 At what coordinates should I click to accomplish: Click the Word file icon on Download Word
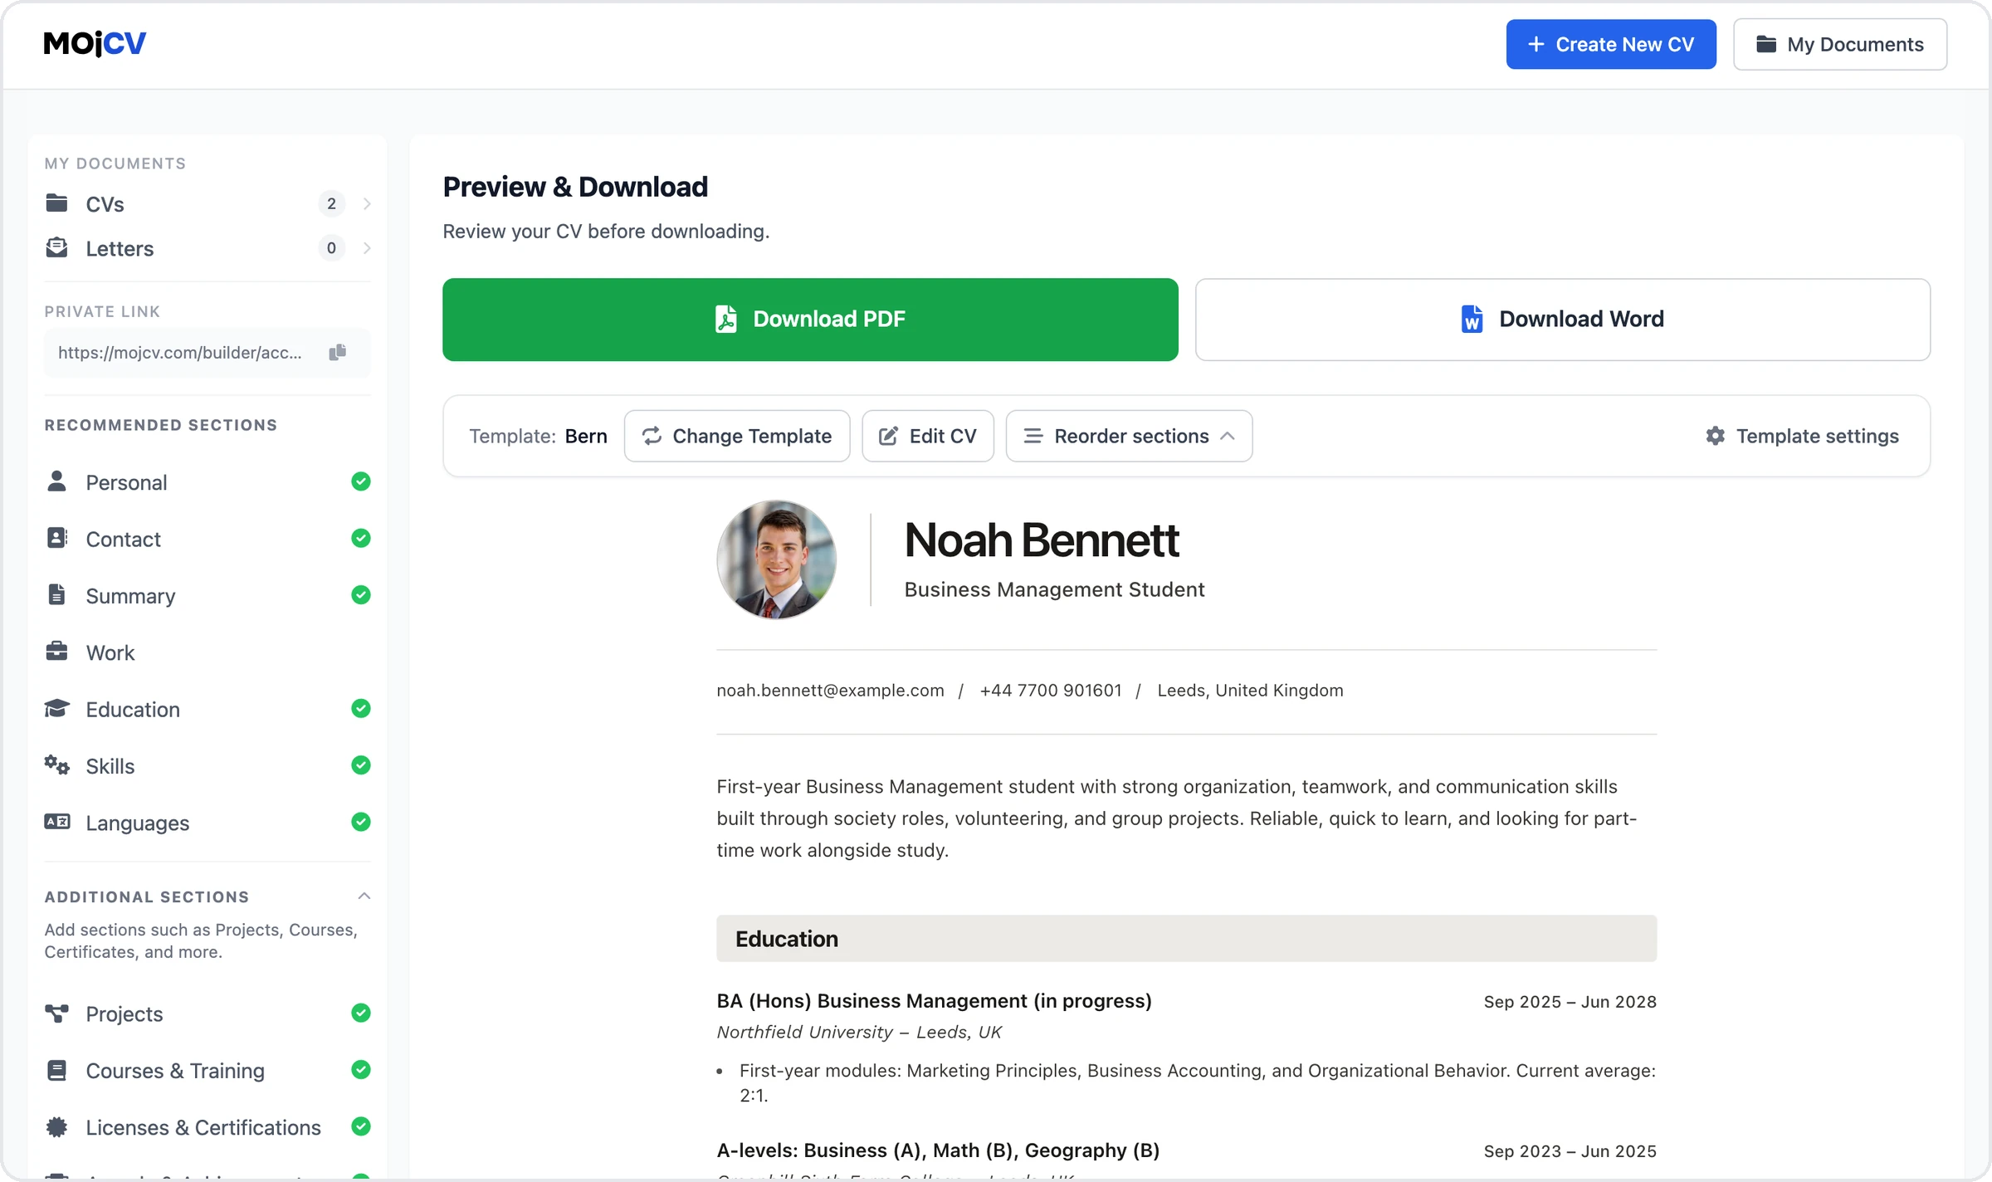(x=1472, y=319)
